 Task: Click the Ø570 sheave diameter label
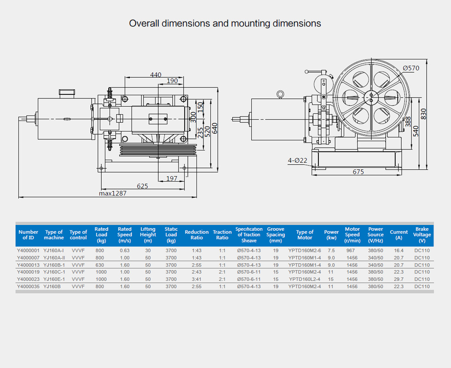click(411, 68)
